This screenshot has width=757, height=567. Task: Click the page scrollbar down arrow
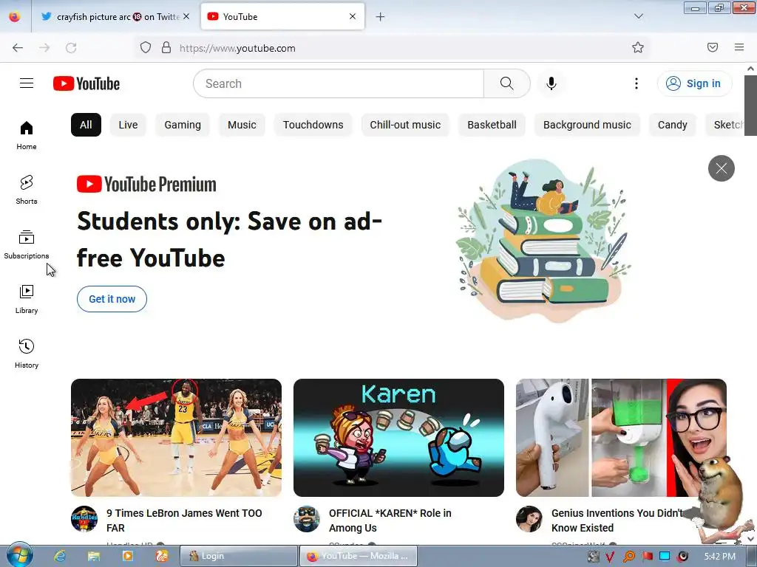pos(751,538)
